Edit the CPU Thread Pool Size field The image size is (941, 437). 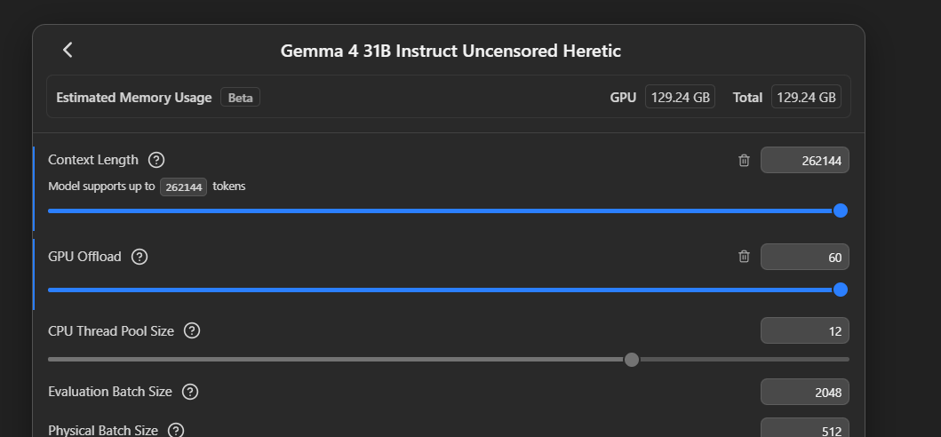click(805, 330)
